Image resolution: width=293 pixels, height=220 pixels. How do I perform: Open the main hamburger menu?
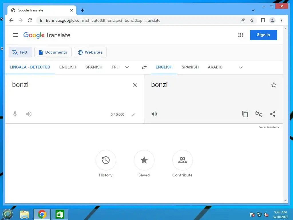(x=15, y=35)
